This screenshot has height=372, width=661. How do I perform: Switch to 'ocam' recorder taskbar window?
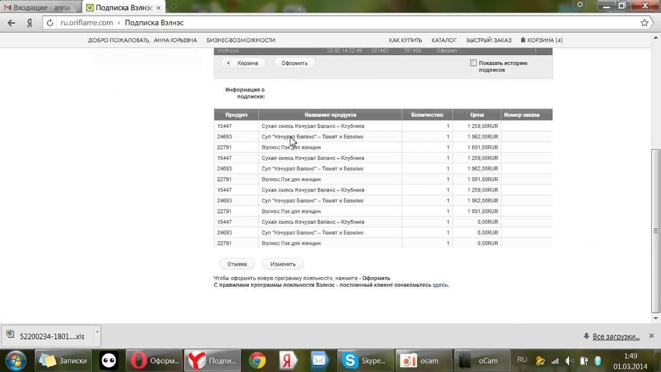pyautogui.click(x=423, y=361)
